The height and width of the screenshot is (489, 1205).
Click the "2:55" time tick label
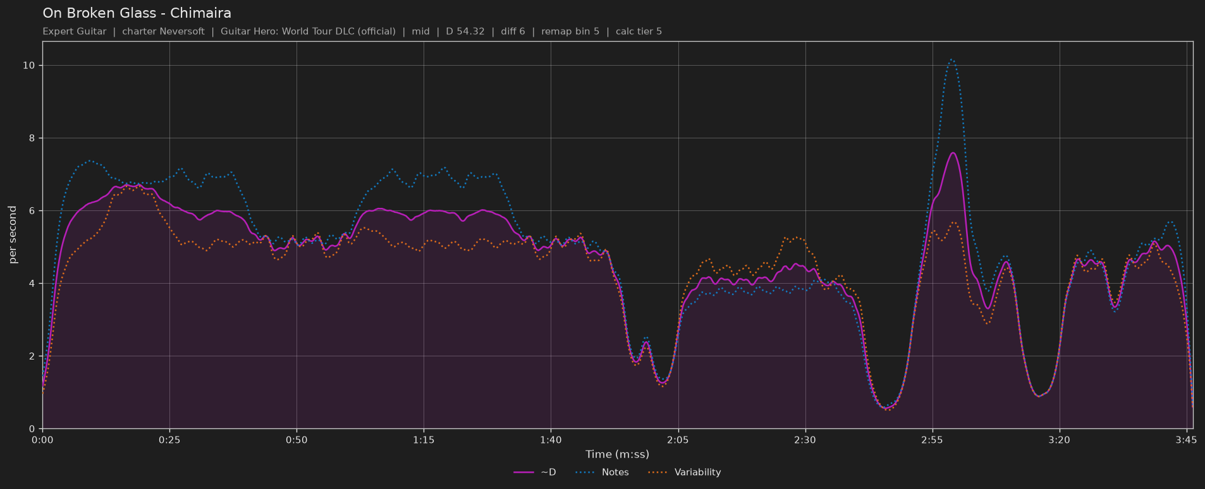click(x=932, y=440)
